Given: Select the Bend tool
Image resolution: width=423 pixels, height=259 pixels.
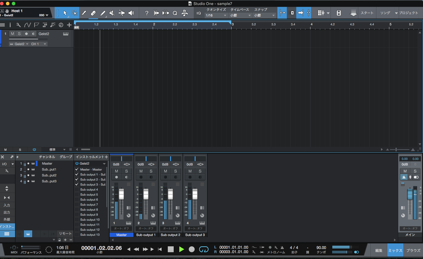Looking at the screenshot, I should click(121, 13).
